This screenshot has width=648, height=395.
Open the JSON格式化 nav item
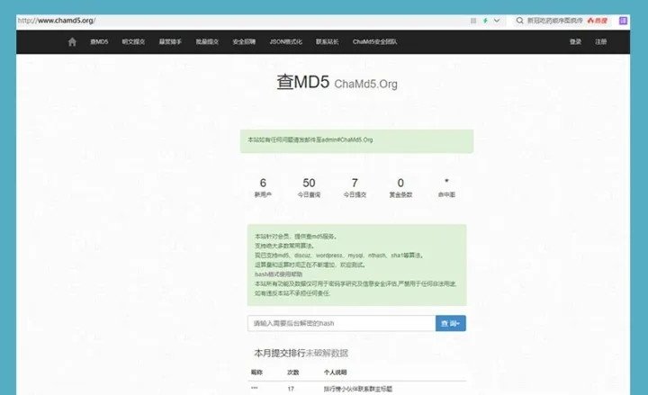285,41
